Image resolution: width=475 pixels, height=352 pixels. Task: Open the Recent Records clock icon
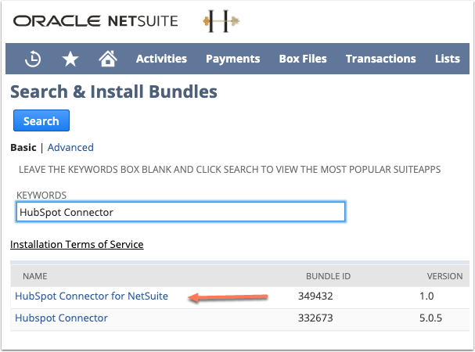coord(33,59)
